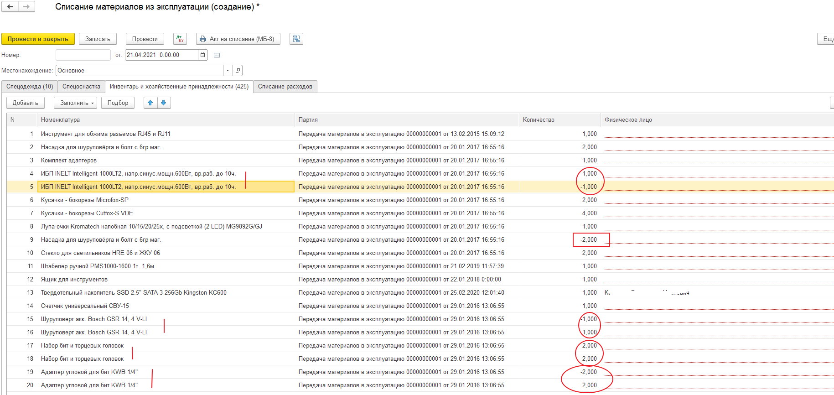The width and height of the screenshot is (834, 395).
Task: Print Акт на списание (МБ-8)
Action: pos(238,39)
